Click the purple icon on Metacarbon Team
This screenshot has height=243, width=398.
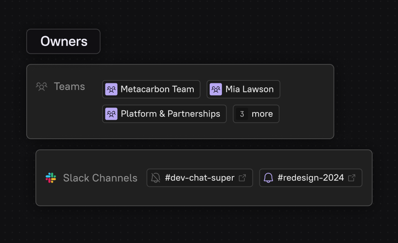[111, 89]
